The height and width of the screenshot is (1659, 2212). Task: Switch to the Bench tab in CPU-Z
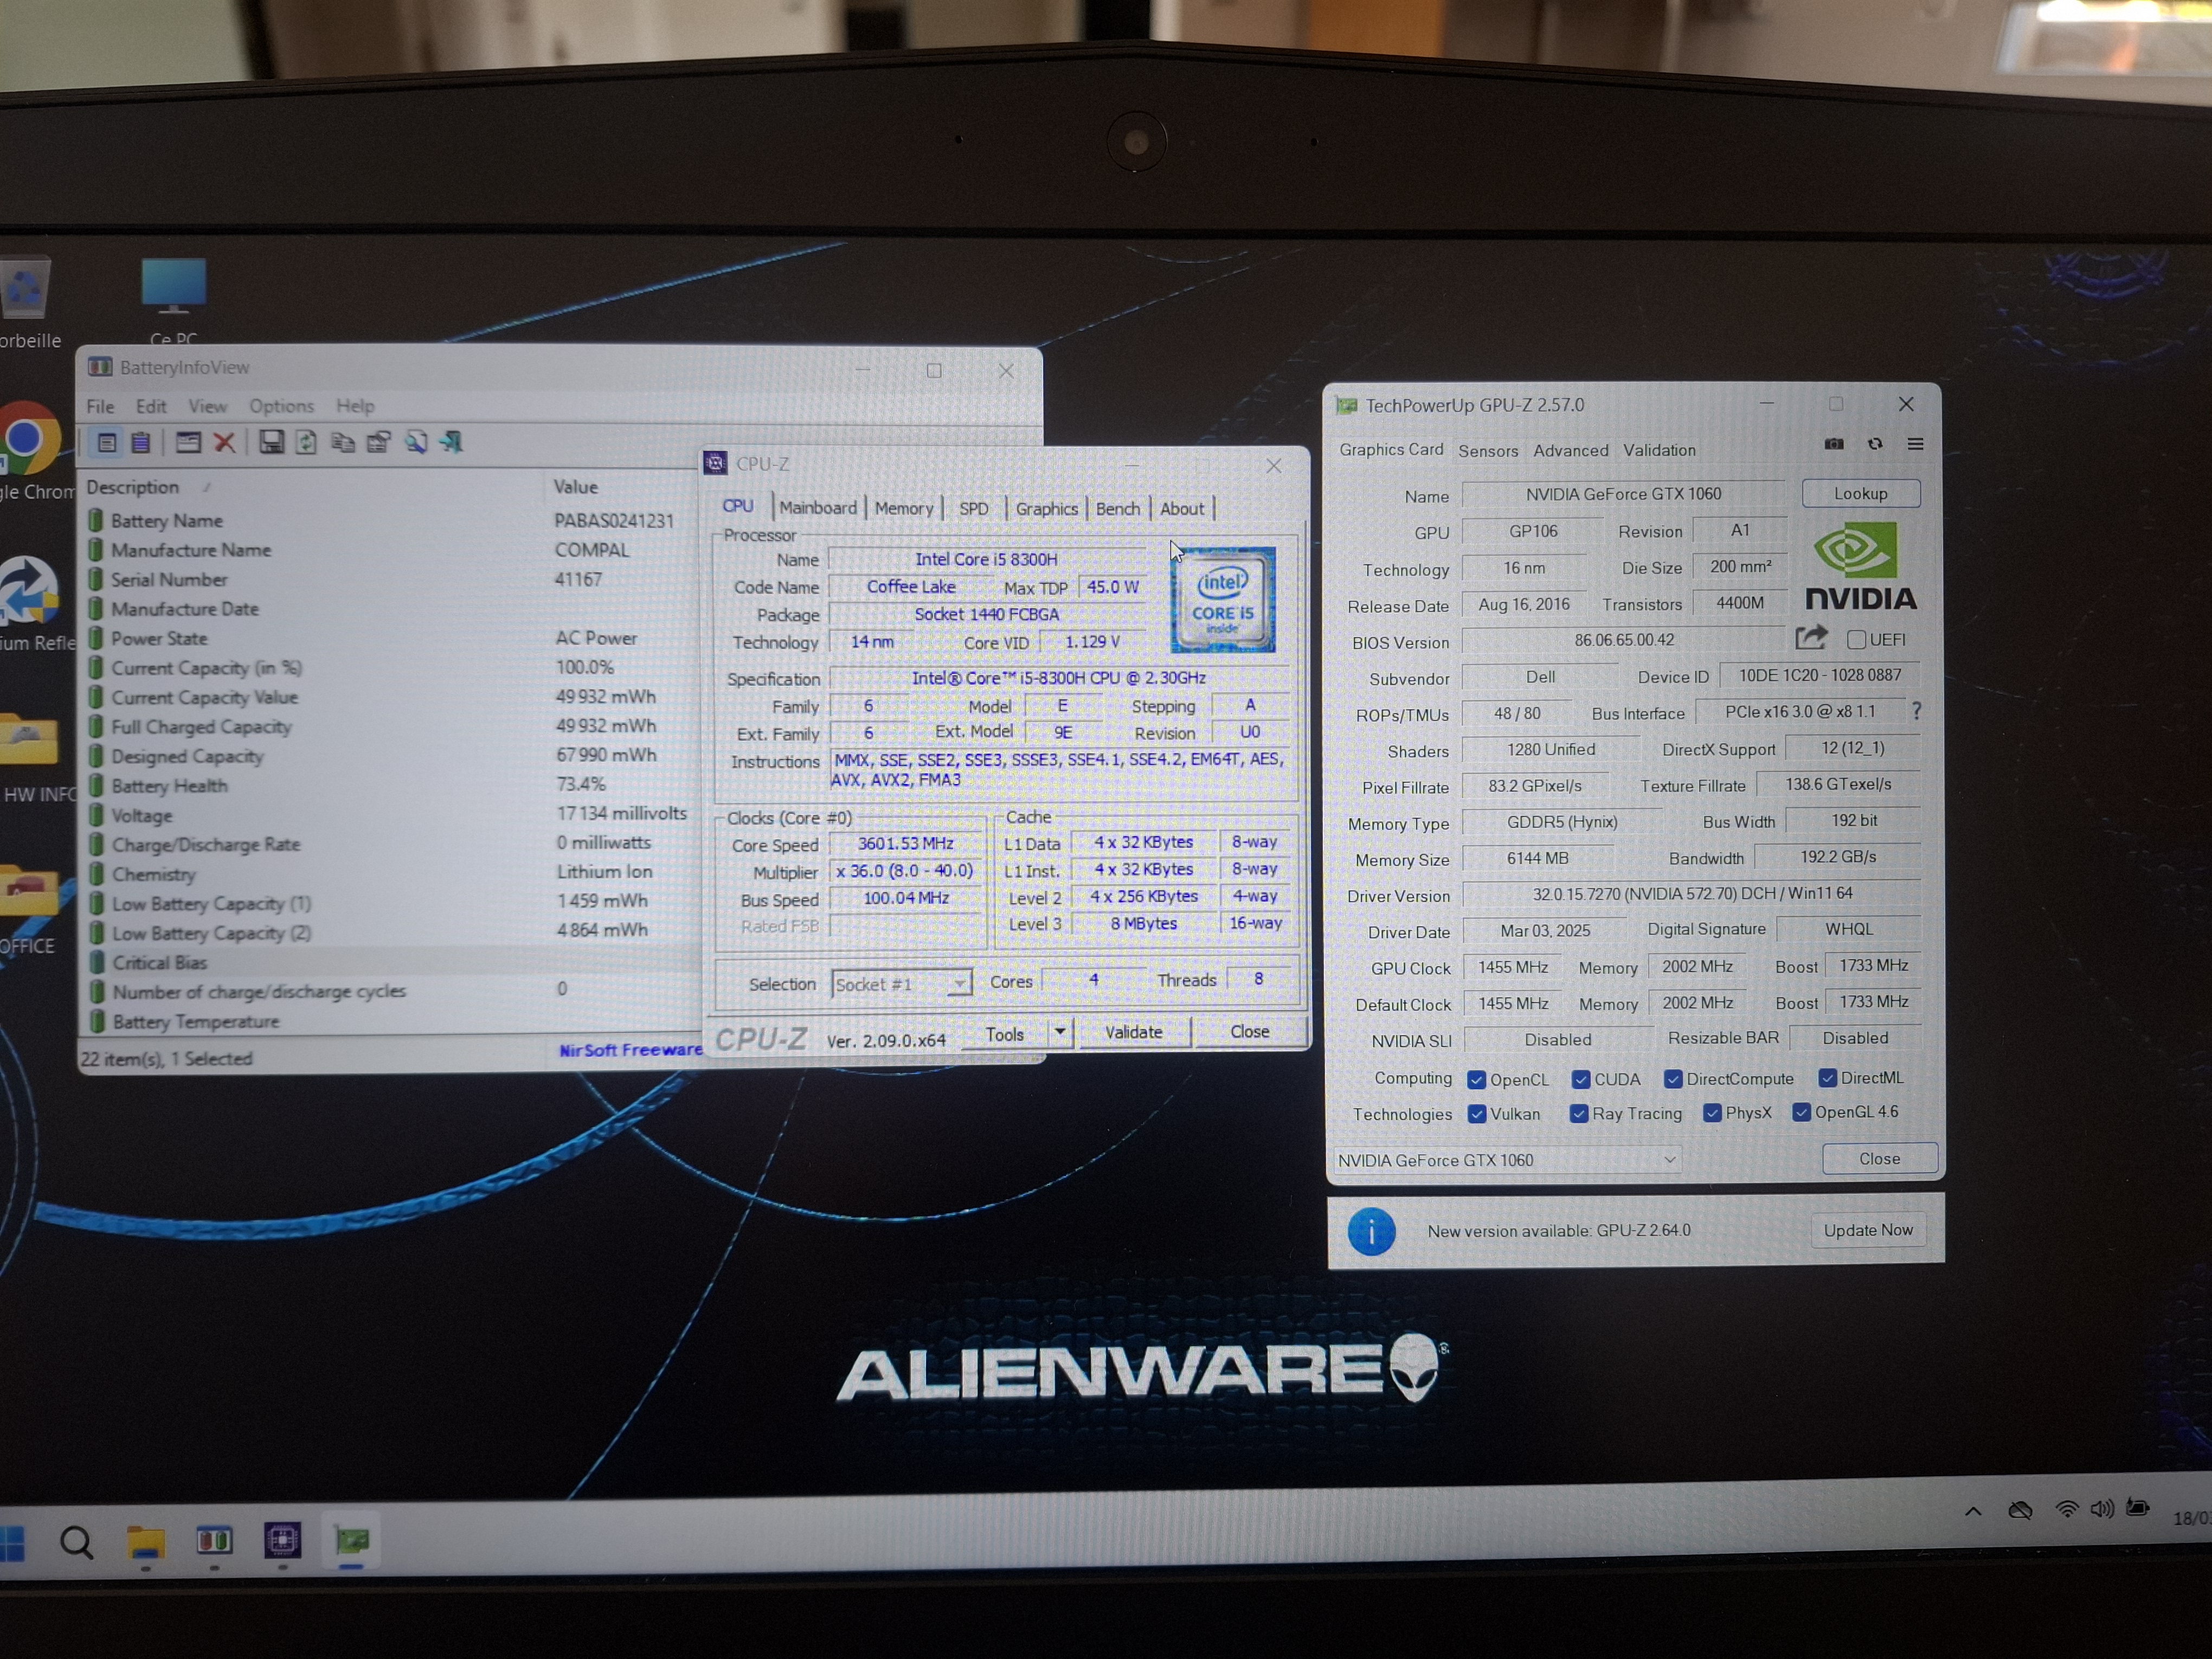[x=1118, y=509]
